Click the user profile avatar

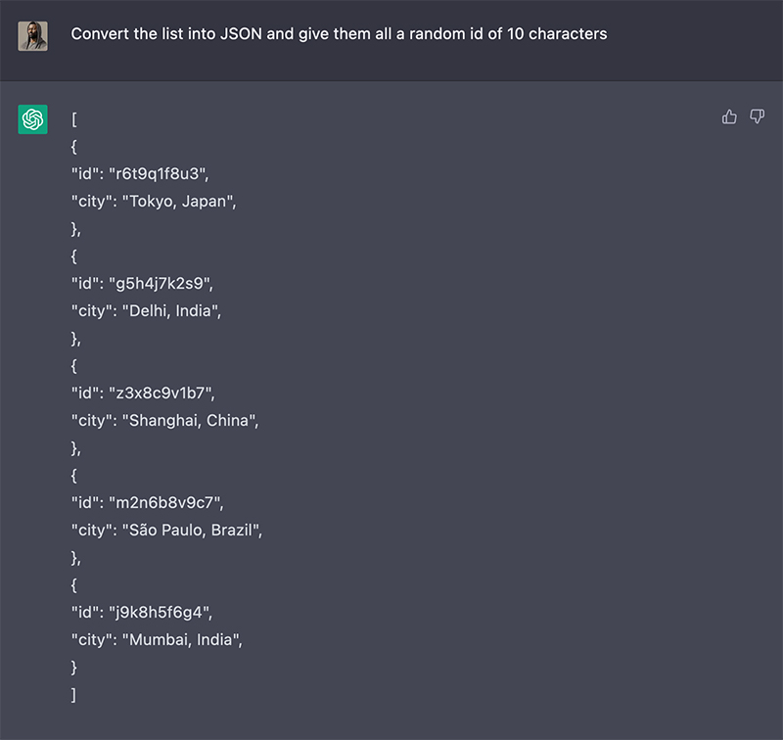click(x=33, y=36)
